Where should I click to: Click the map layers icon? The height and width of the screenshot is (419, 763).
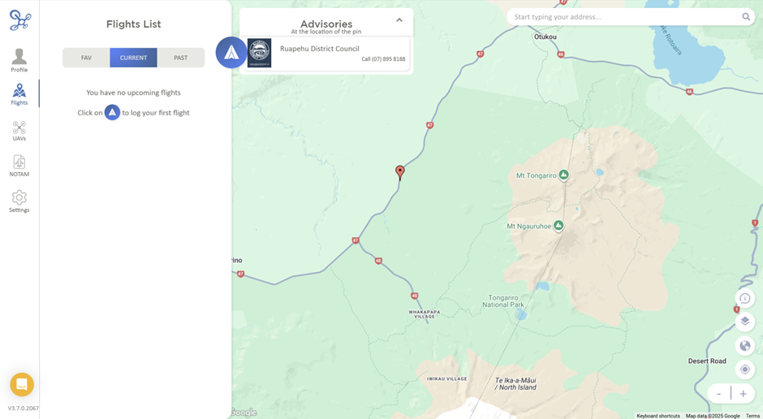(745, 322)
